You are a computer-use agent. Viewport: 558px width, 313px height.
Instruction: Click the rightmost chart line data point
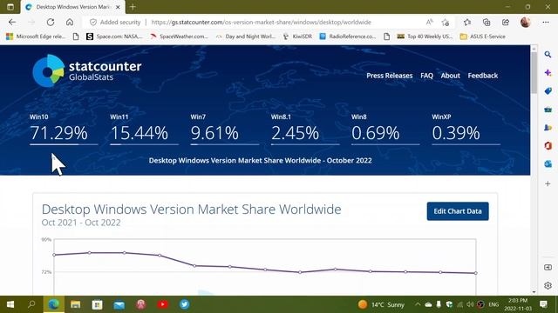coord(476,273)
